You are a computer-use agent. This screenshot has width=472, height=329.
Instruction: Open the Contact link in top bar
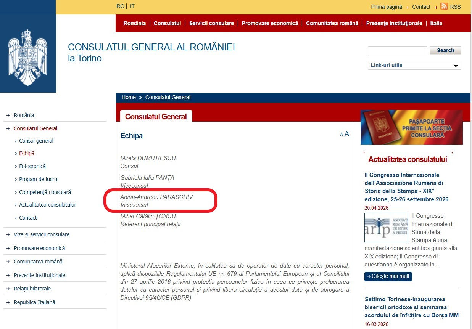point(421,7)
